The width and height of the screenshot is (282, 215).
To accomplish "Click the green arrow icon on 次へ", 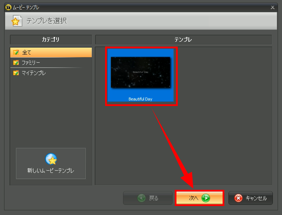I will [206, 198].
